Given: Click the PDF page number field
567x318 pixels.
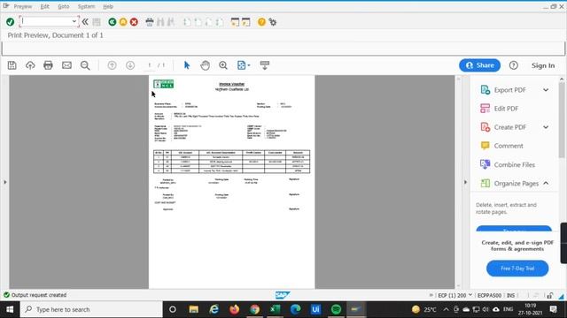Looking at the screenshot, I should point(150,65).
